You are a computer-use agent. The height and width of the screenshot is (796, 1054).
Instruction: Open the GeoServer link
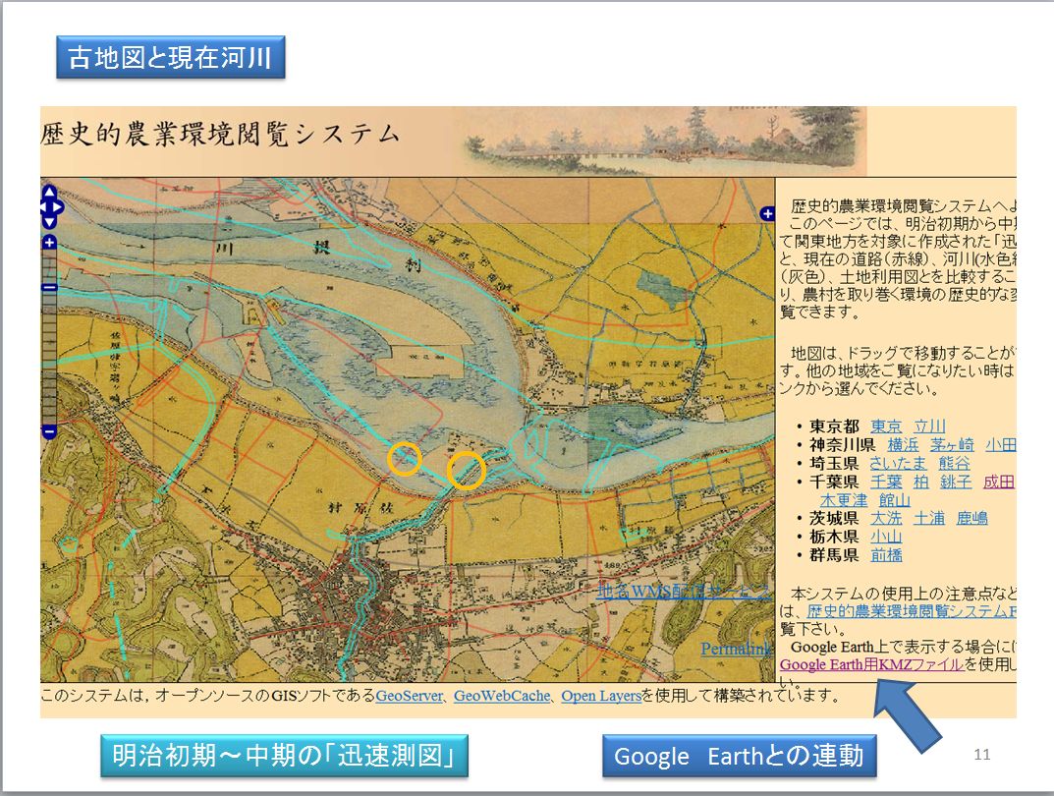(409, 696)
